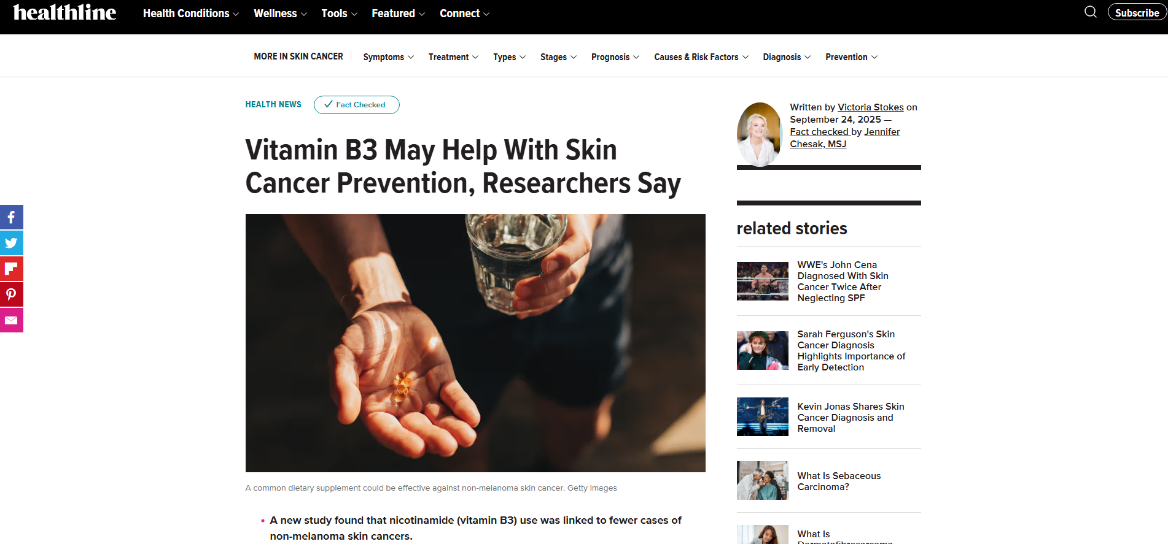The width and height of the screenshot is (1168, 544).
Task: Click the Subscribe button
Action: tap(1137, 12)
